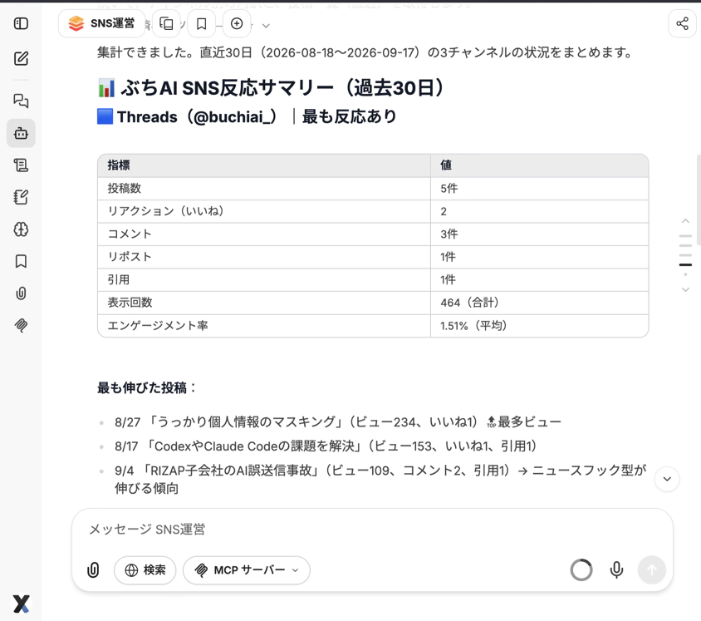This screenshot has width=701, height=621.
Task: Click the ぷちAI SNS反応サマリー heading
Action: tap(271, 87)
